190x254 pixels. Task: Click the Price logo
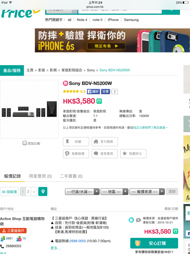[x=21, y=13]
